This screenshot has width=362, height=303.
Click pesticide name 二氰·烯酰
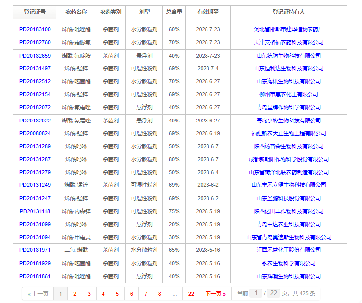coord(76,250)
